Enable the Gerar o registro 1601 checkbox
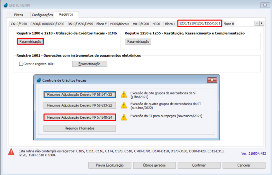Screen dimensions: 272x175 [21, 64]
